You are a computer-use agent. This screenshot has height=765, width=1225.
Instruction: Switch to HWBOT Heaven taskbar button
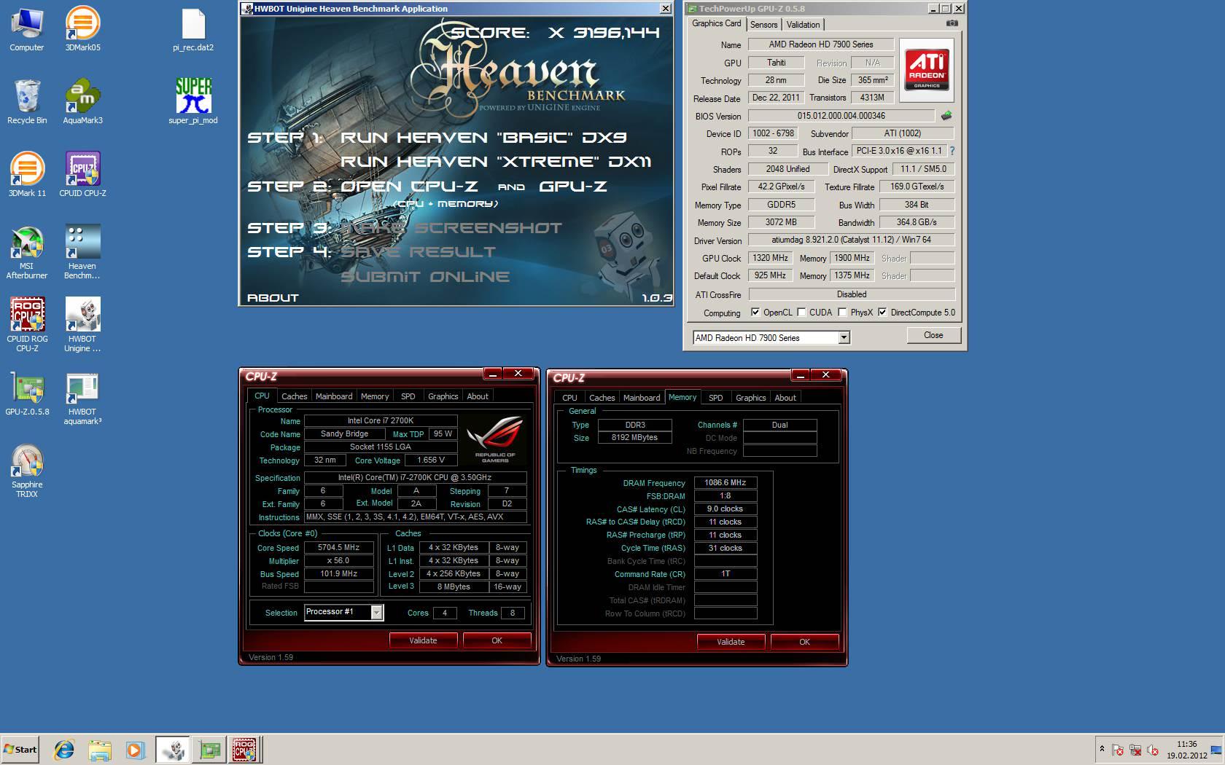click(x=173, y=749)
